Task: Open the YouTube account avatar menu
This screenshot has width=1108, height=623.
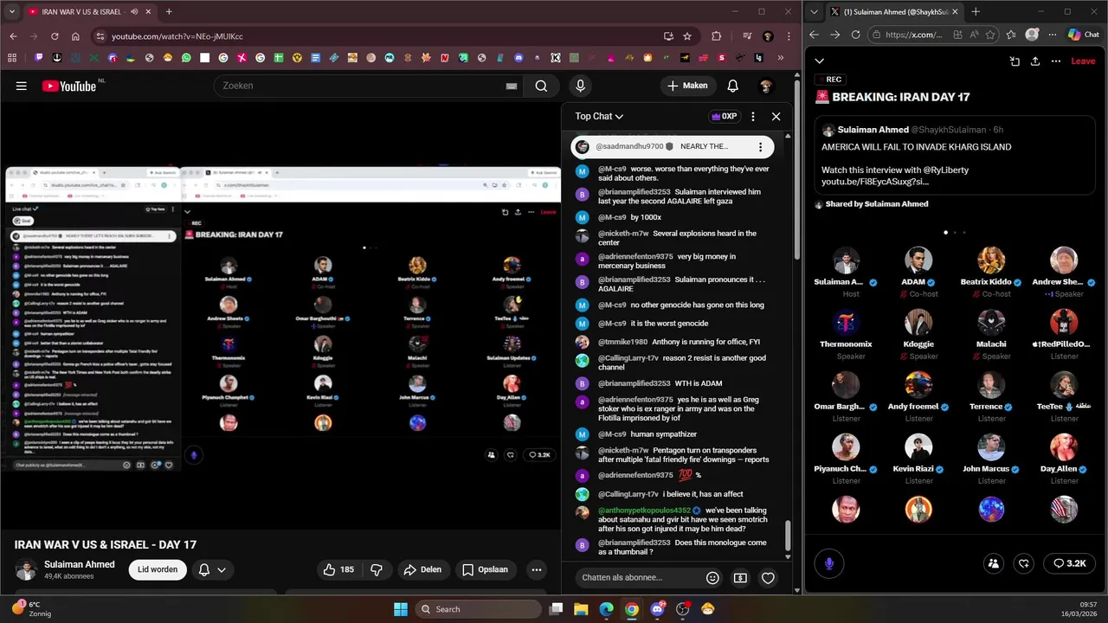Action: [x=765, y=86]
